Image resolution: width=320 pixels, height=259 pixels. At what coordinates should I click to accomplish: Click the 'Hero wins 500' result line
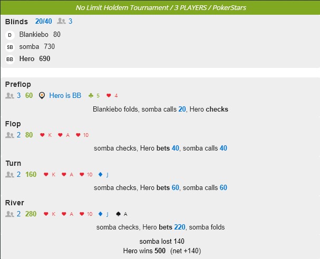click(x=162, y=251)
